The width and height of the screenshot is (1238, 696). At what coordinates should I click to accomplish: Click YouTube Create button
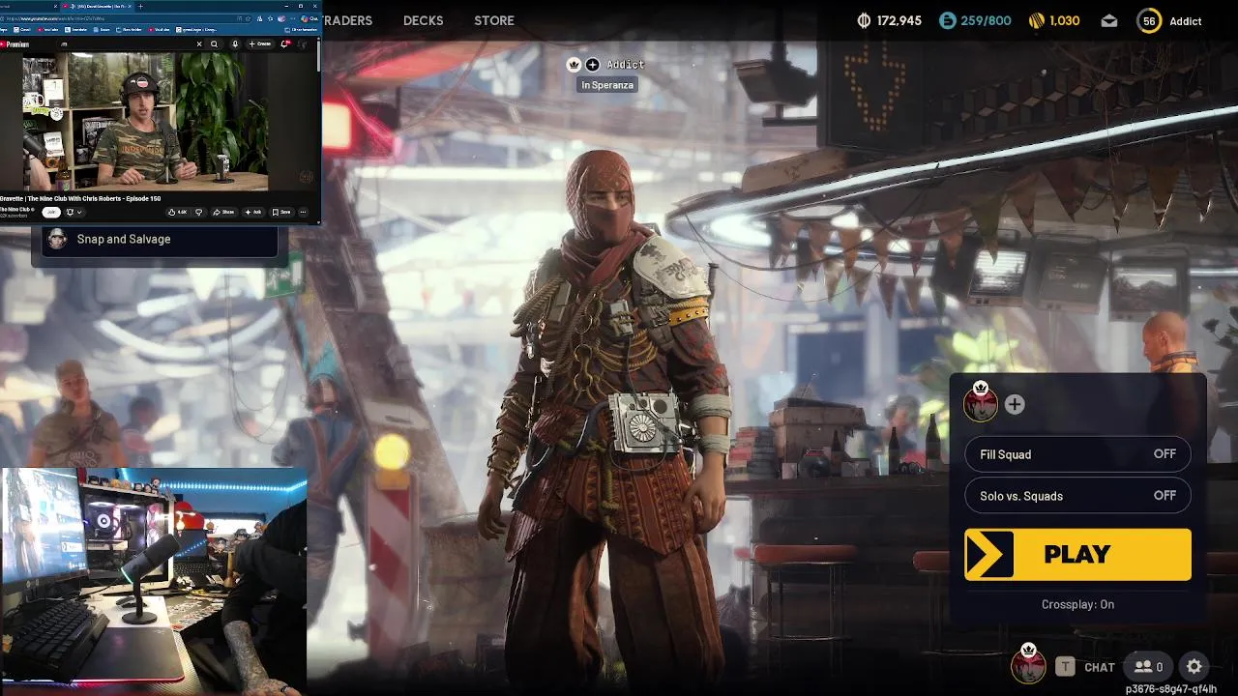click(x=260, y=43)
